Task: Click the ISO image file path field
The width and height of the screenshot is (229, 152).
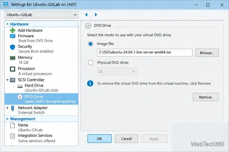Action: pos(144,52)
